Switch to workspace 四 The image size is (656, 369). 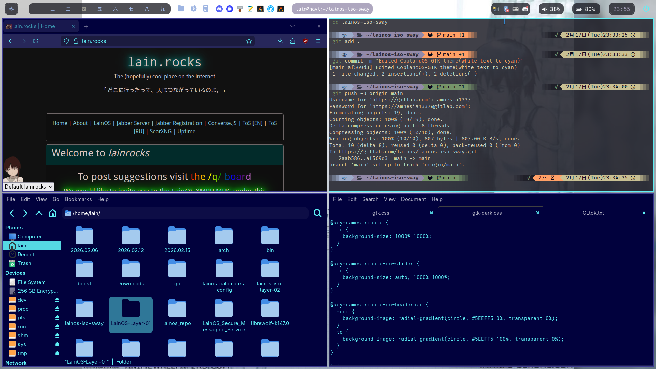[84, 9]
